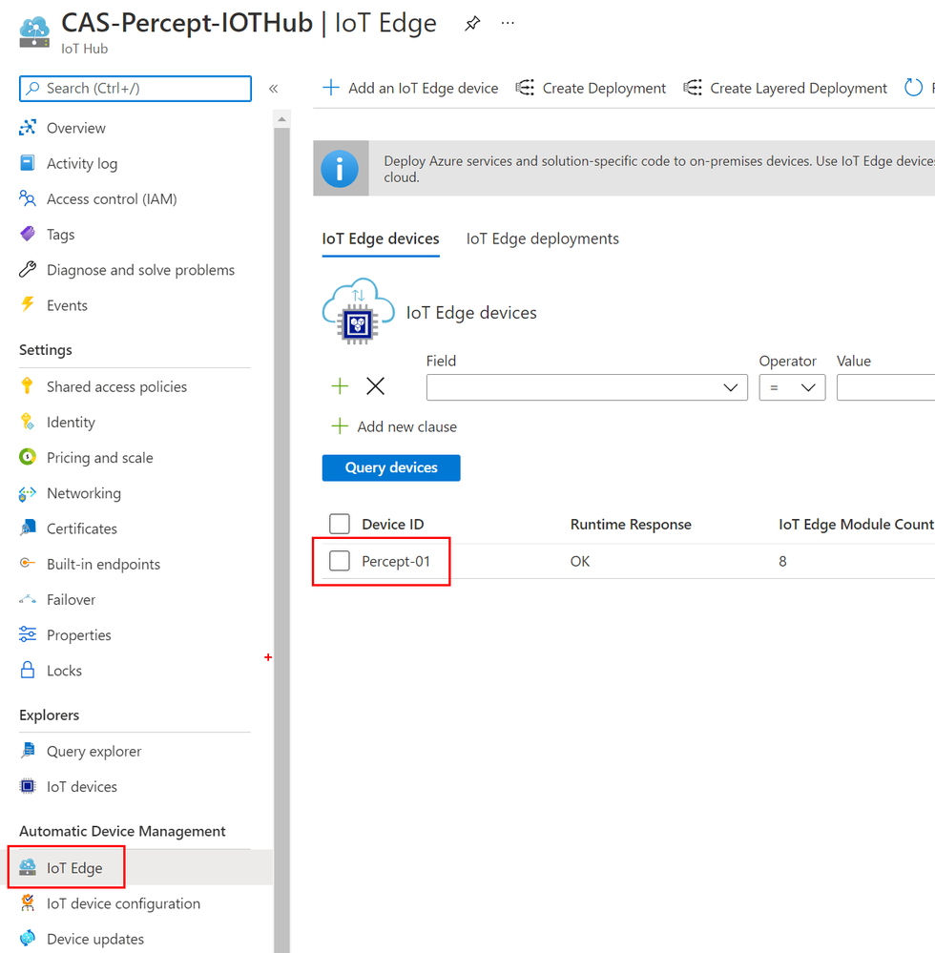Focus the Search (Ctrl+/) box
Screen dimensions: 935x953
[x=135, y=89]
